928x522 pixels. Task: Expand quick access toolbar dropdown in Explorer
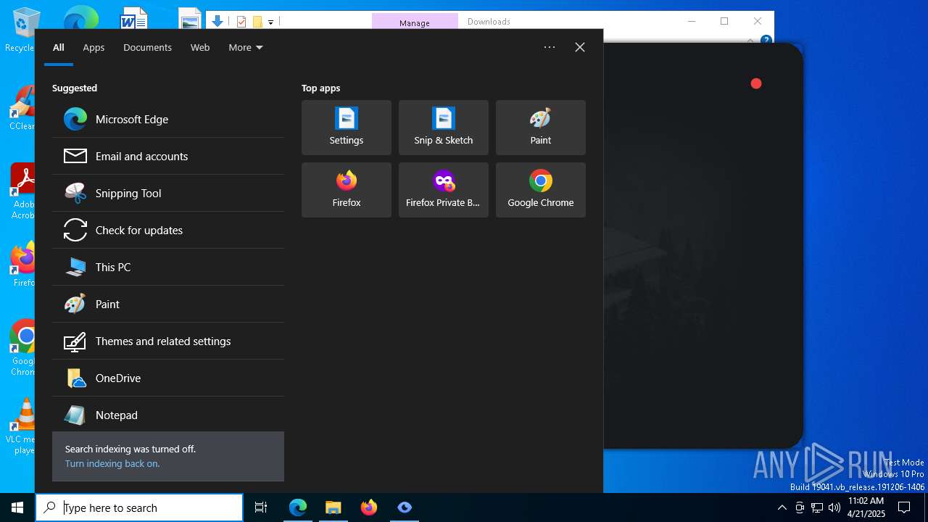(270, 22)
